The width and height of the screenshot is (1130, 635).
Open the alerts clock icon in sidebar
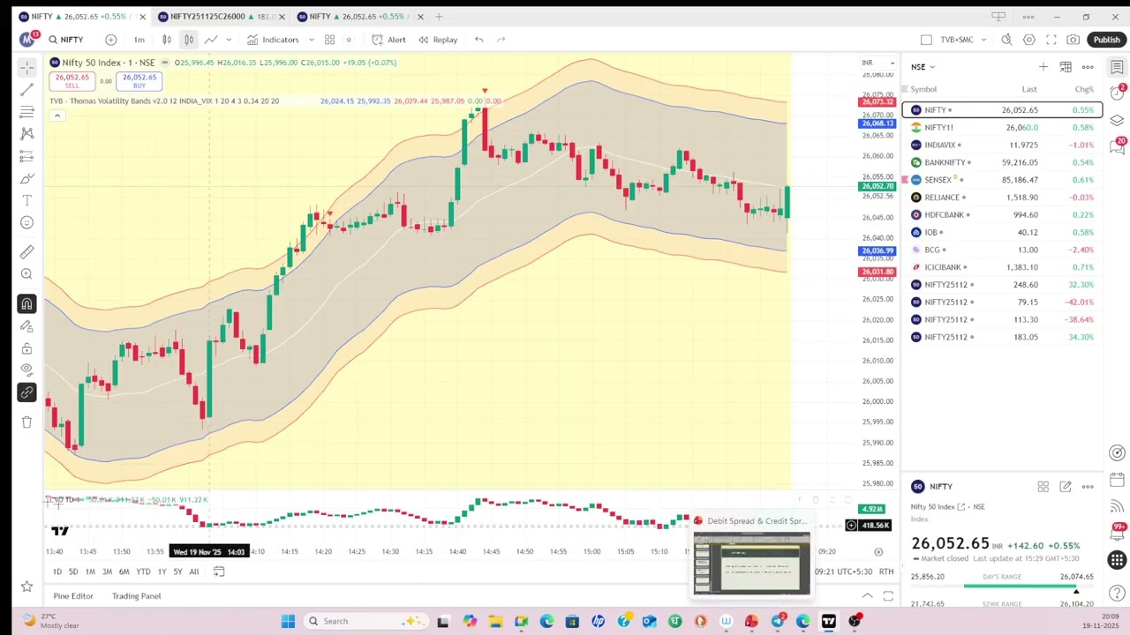(1117, 94)
